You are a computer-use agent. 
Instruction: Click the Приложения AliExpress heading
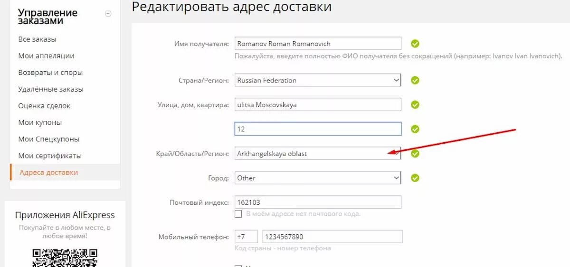pyautogui.click(x=65, y=215)
